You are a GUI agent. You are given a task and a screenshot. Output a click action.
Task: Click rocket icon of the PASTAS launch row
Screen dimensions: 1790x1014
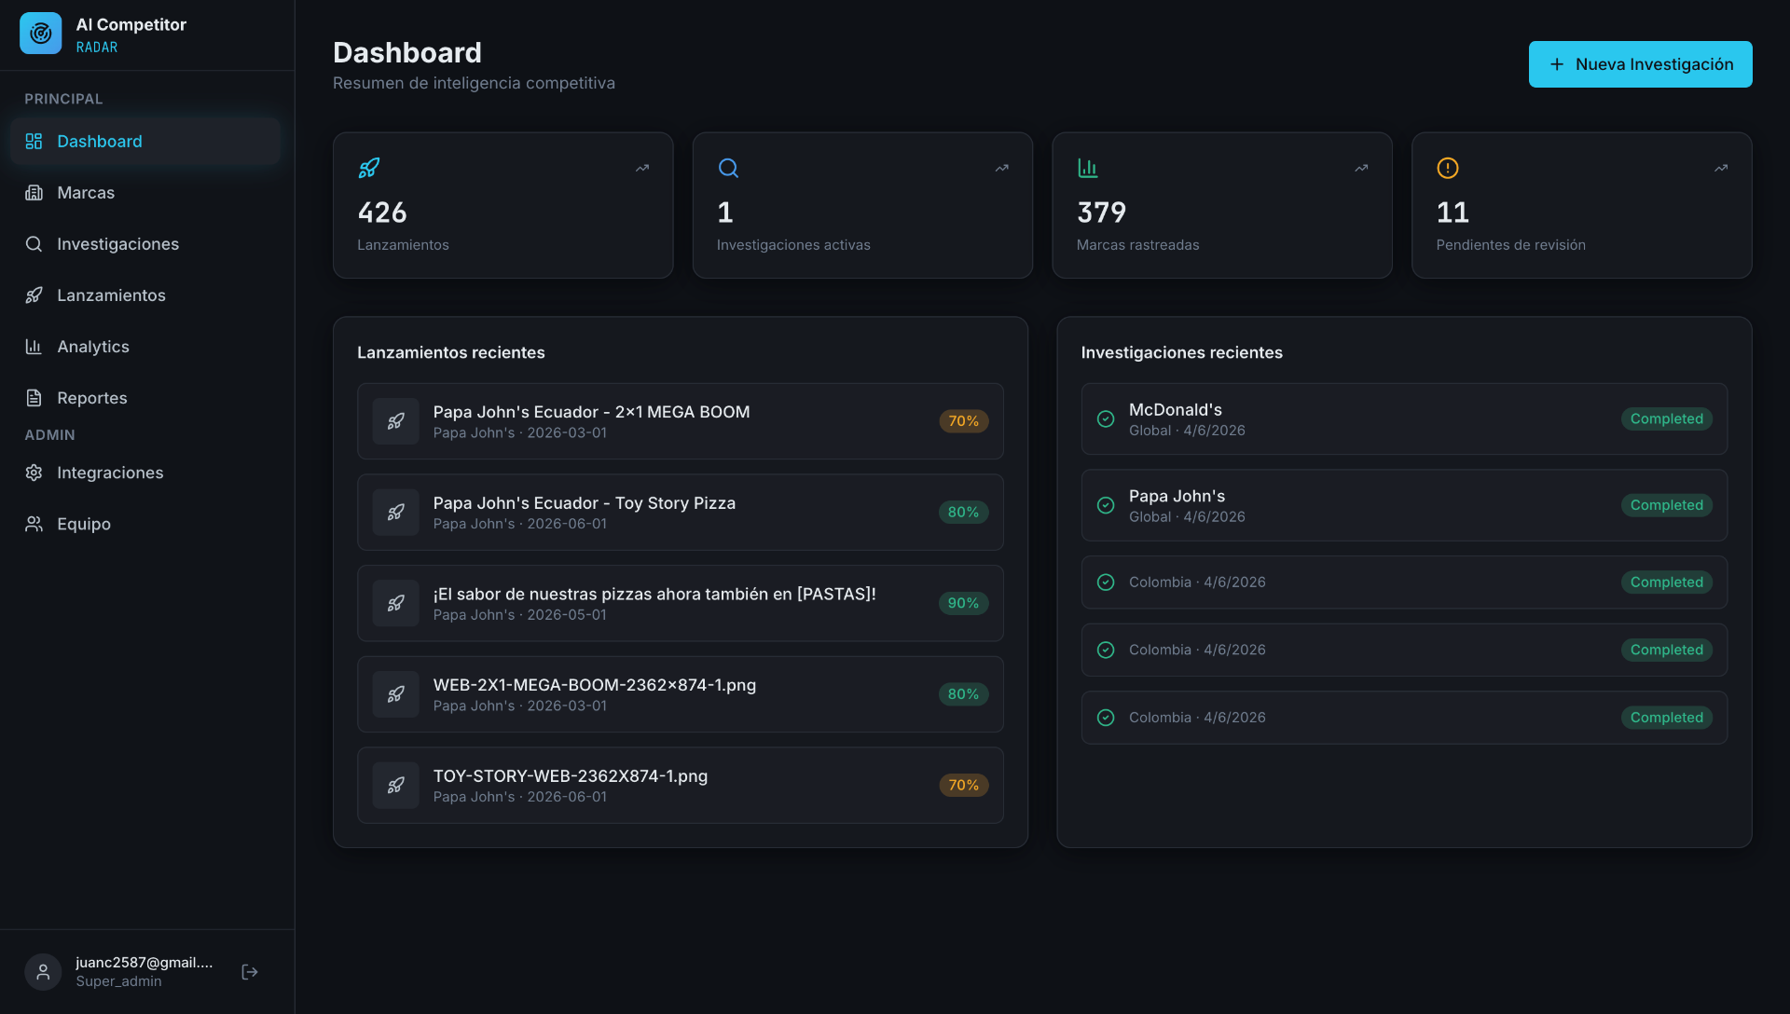[x=396, y=603]
